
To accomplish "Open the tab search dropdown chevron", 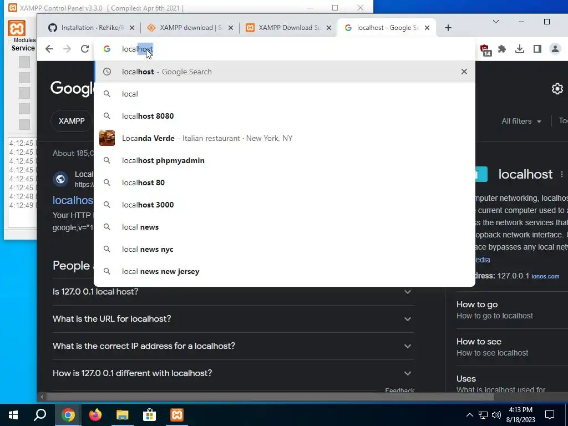I will tap(496, 22).
